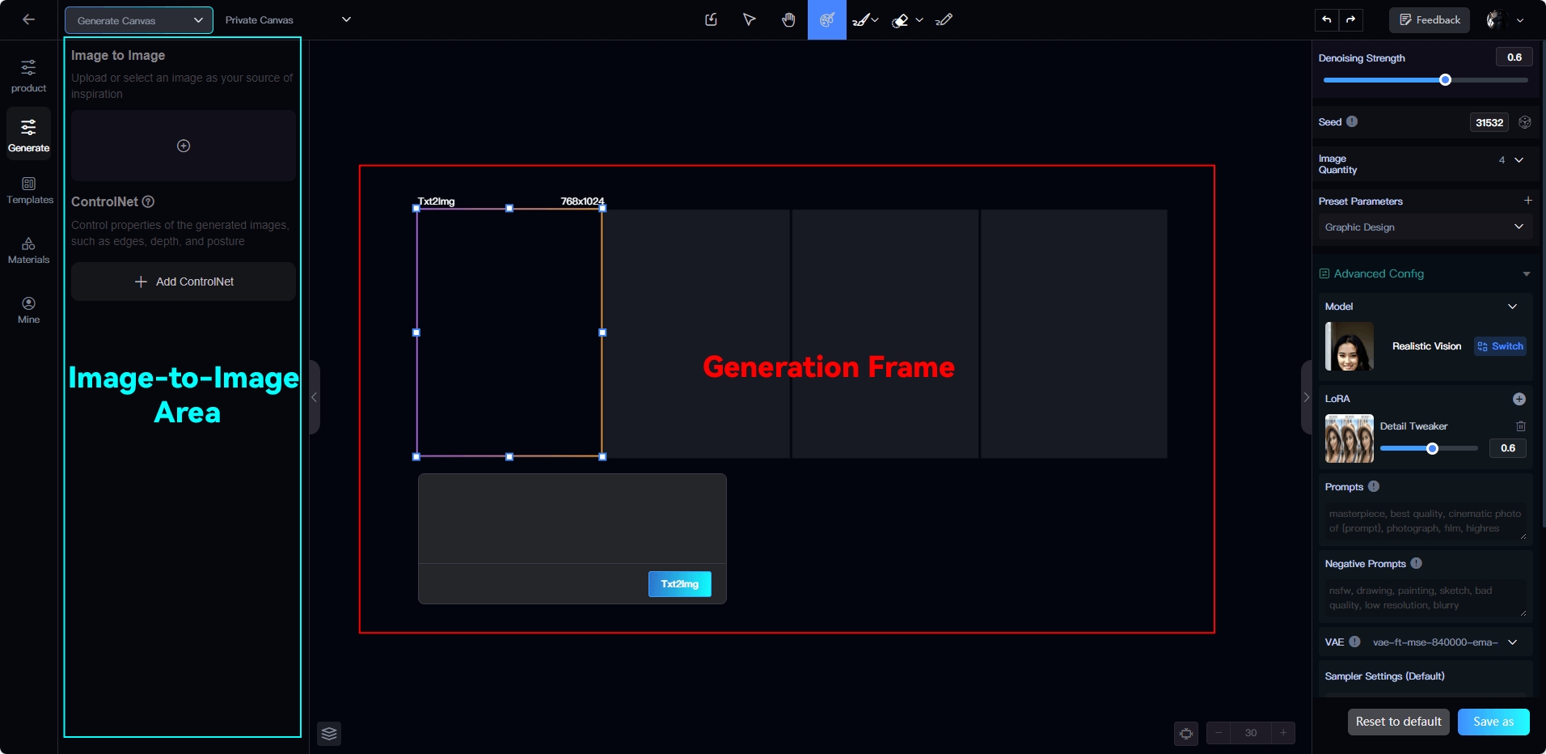Randomize seed with the dice icon
The height and width of the screenshot is (754, 1546).
[x=1525, y=122]
